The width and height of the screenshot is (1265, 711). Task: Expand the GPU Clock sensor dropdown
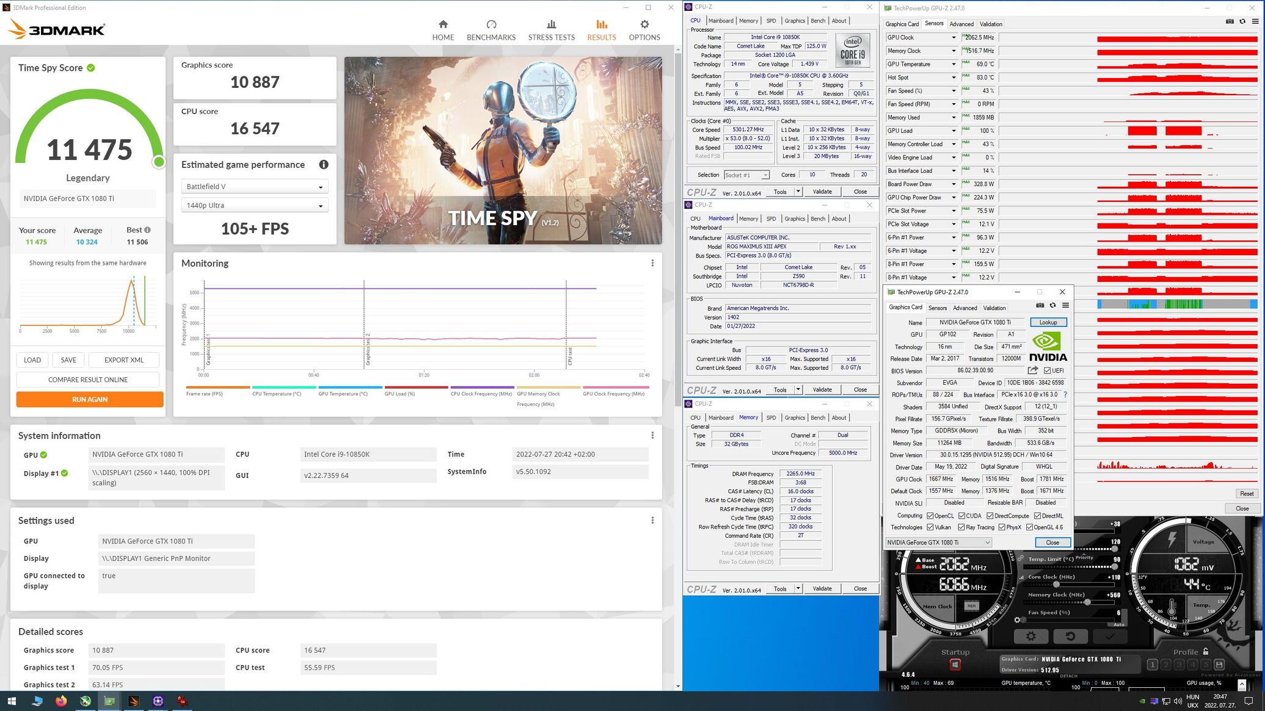(x=953, y=38)
